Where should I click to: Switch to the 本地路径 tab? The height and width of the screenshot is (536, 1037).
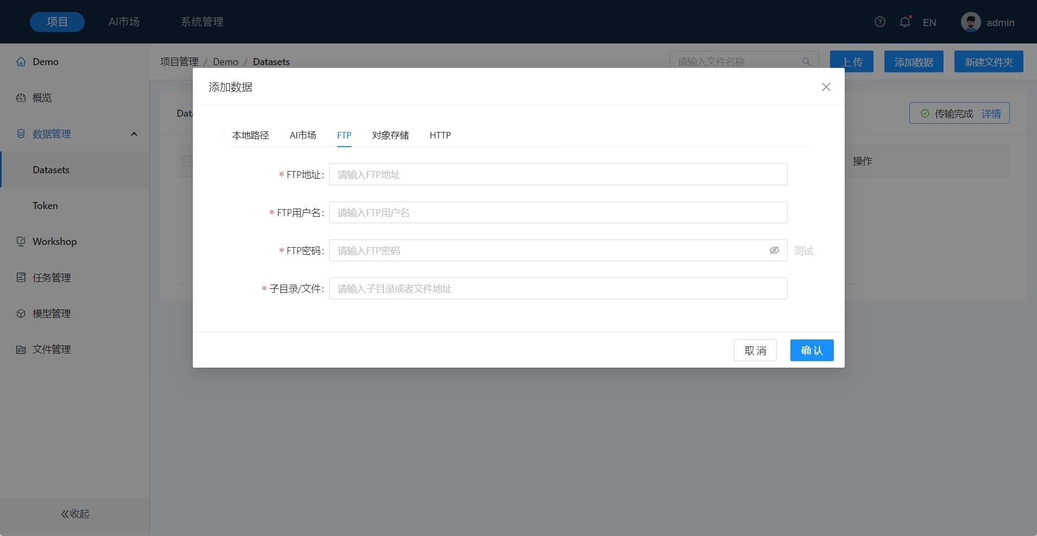point(250,135)
